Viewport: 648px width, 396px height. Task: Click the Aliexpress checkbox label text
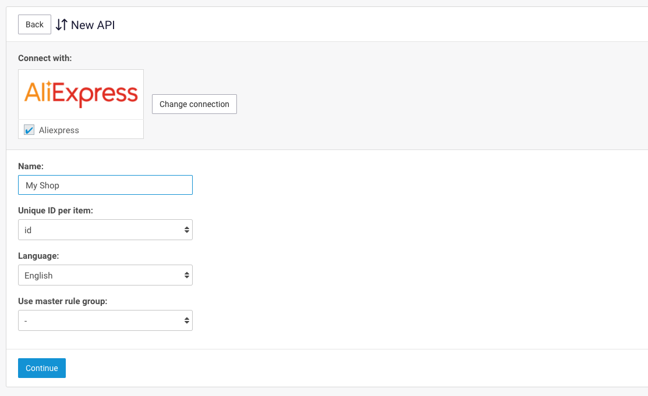59,130
